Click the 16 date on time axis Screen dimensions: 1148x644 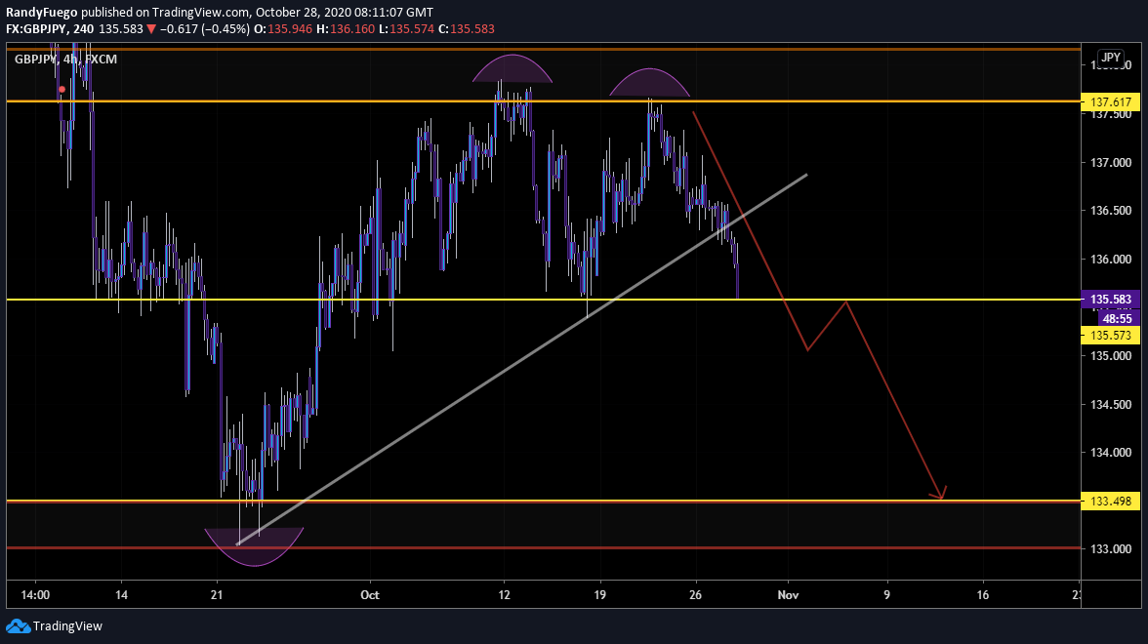tap(982, 595)
